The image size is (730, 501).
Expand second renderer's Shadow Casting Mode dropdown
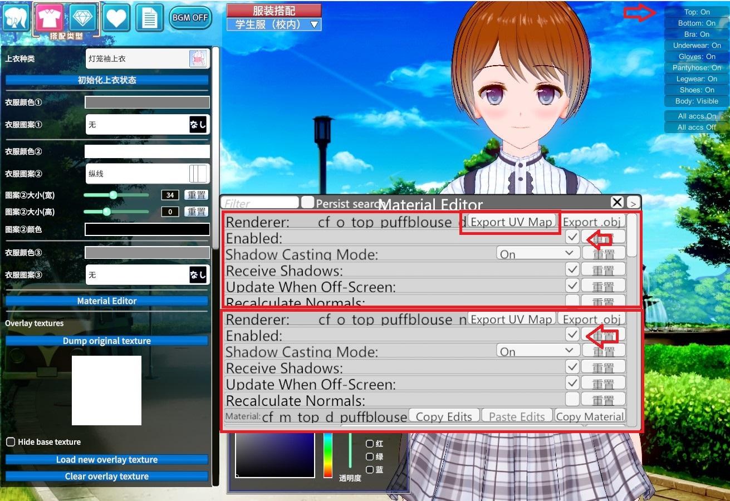click(x=537, y=351)
